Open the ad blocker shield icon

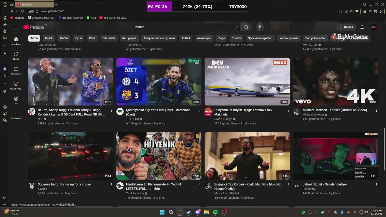click(x=346, y=11)
